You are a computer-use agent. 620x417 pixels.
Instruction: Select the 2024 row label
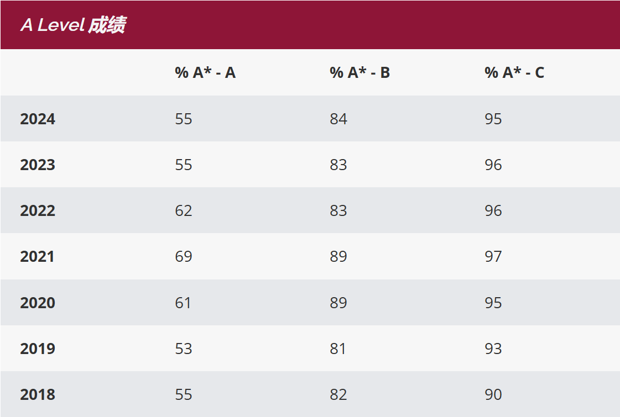38,119
